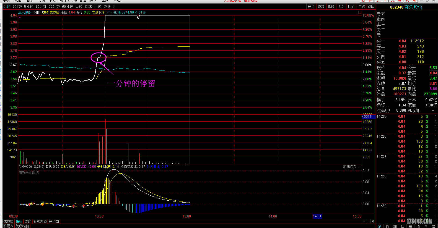438x228 pixels.
Task: Select the 值 tab at bottom right
Action: [418, 226]
